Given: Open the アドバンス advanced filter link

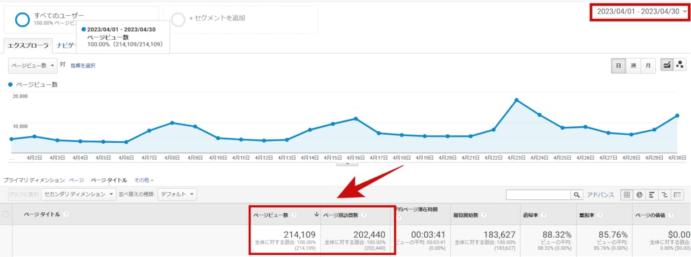Looking at the screenshot, I should pos(600,195).
